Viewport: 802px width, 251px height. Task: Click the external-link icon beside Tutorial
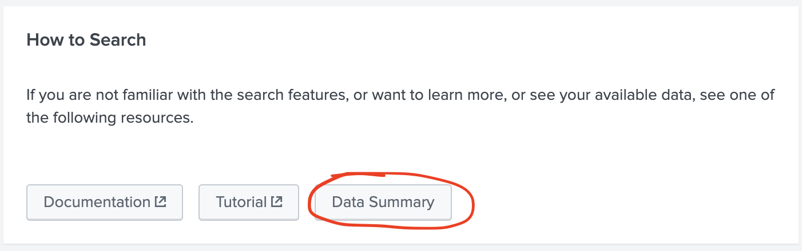[277, 201]
